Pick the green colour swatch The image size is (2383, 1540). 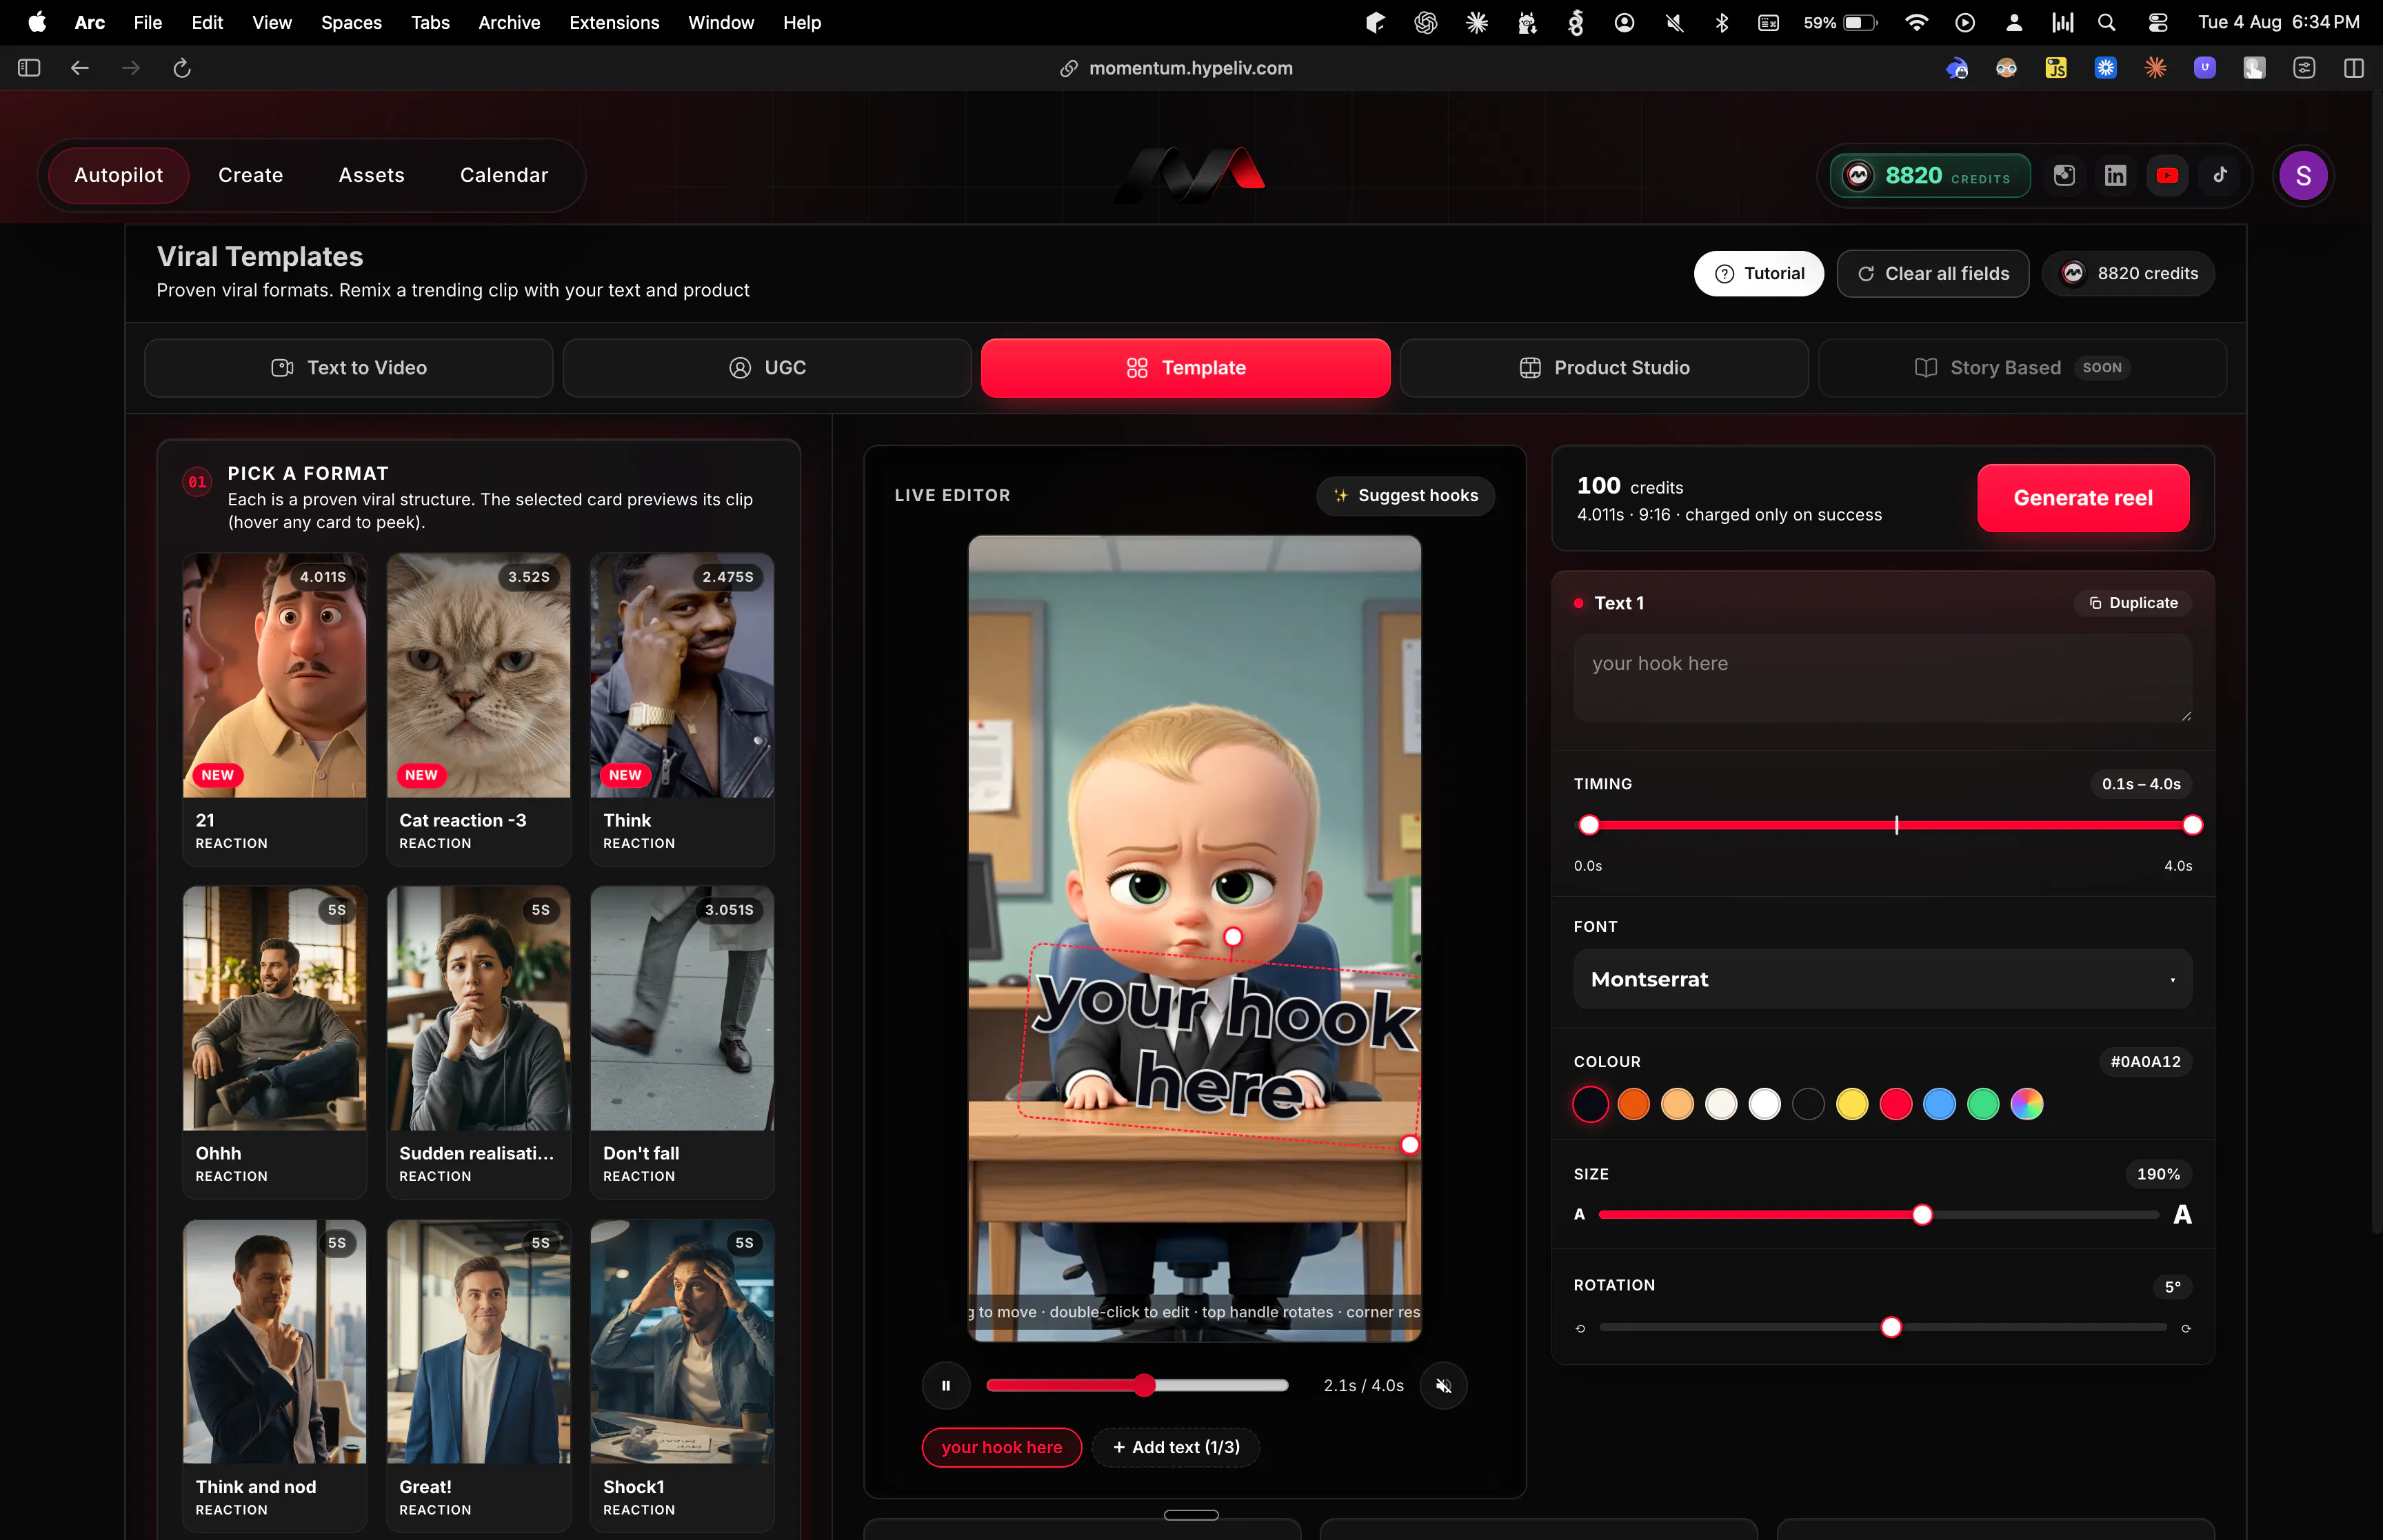click(1983, 1104)
